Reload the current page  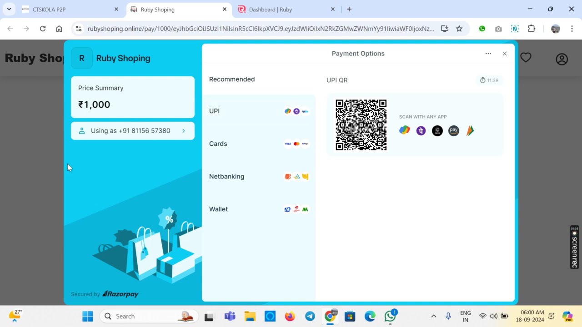(43, 29)
